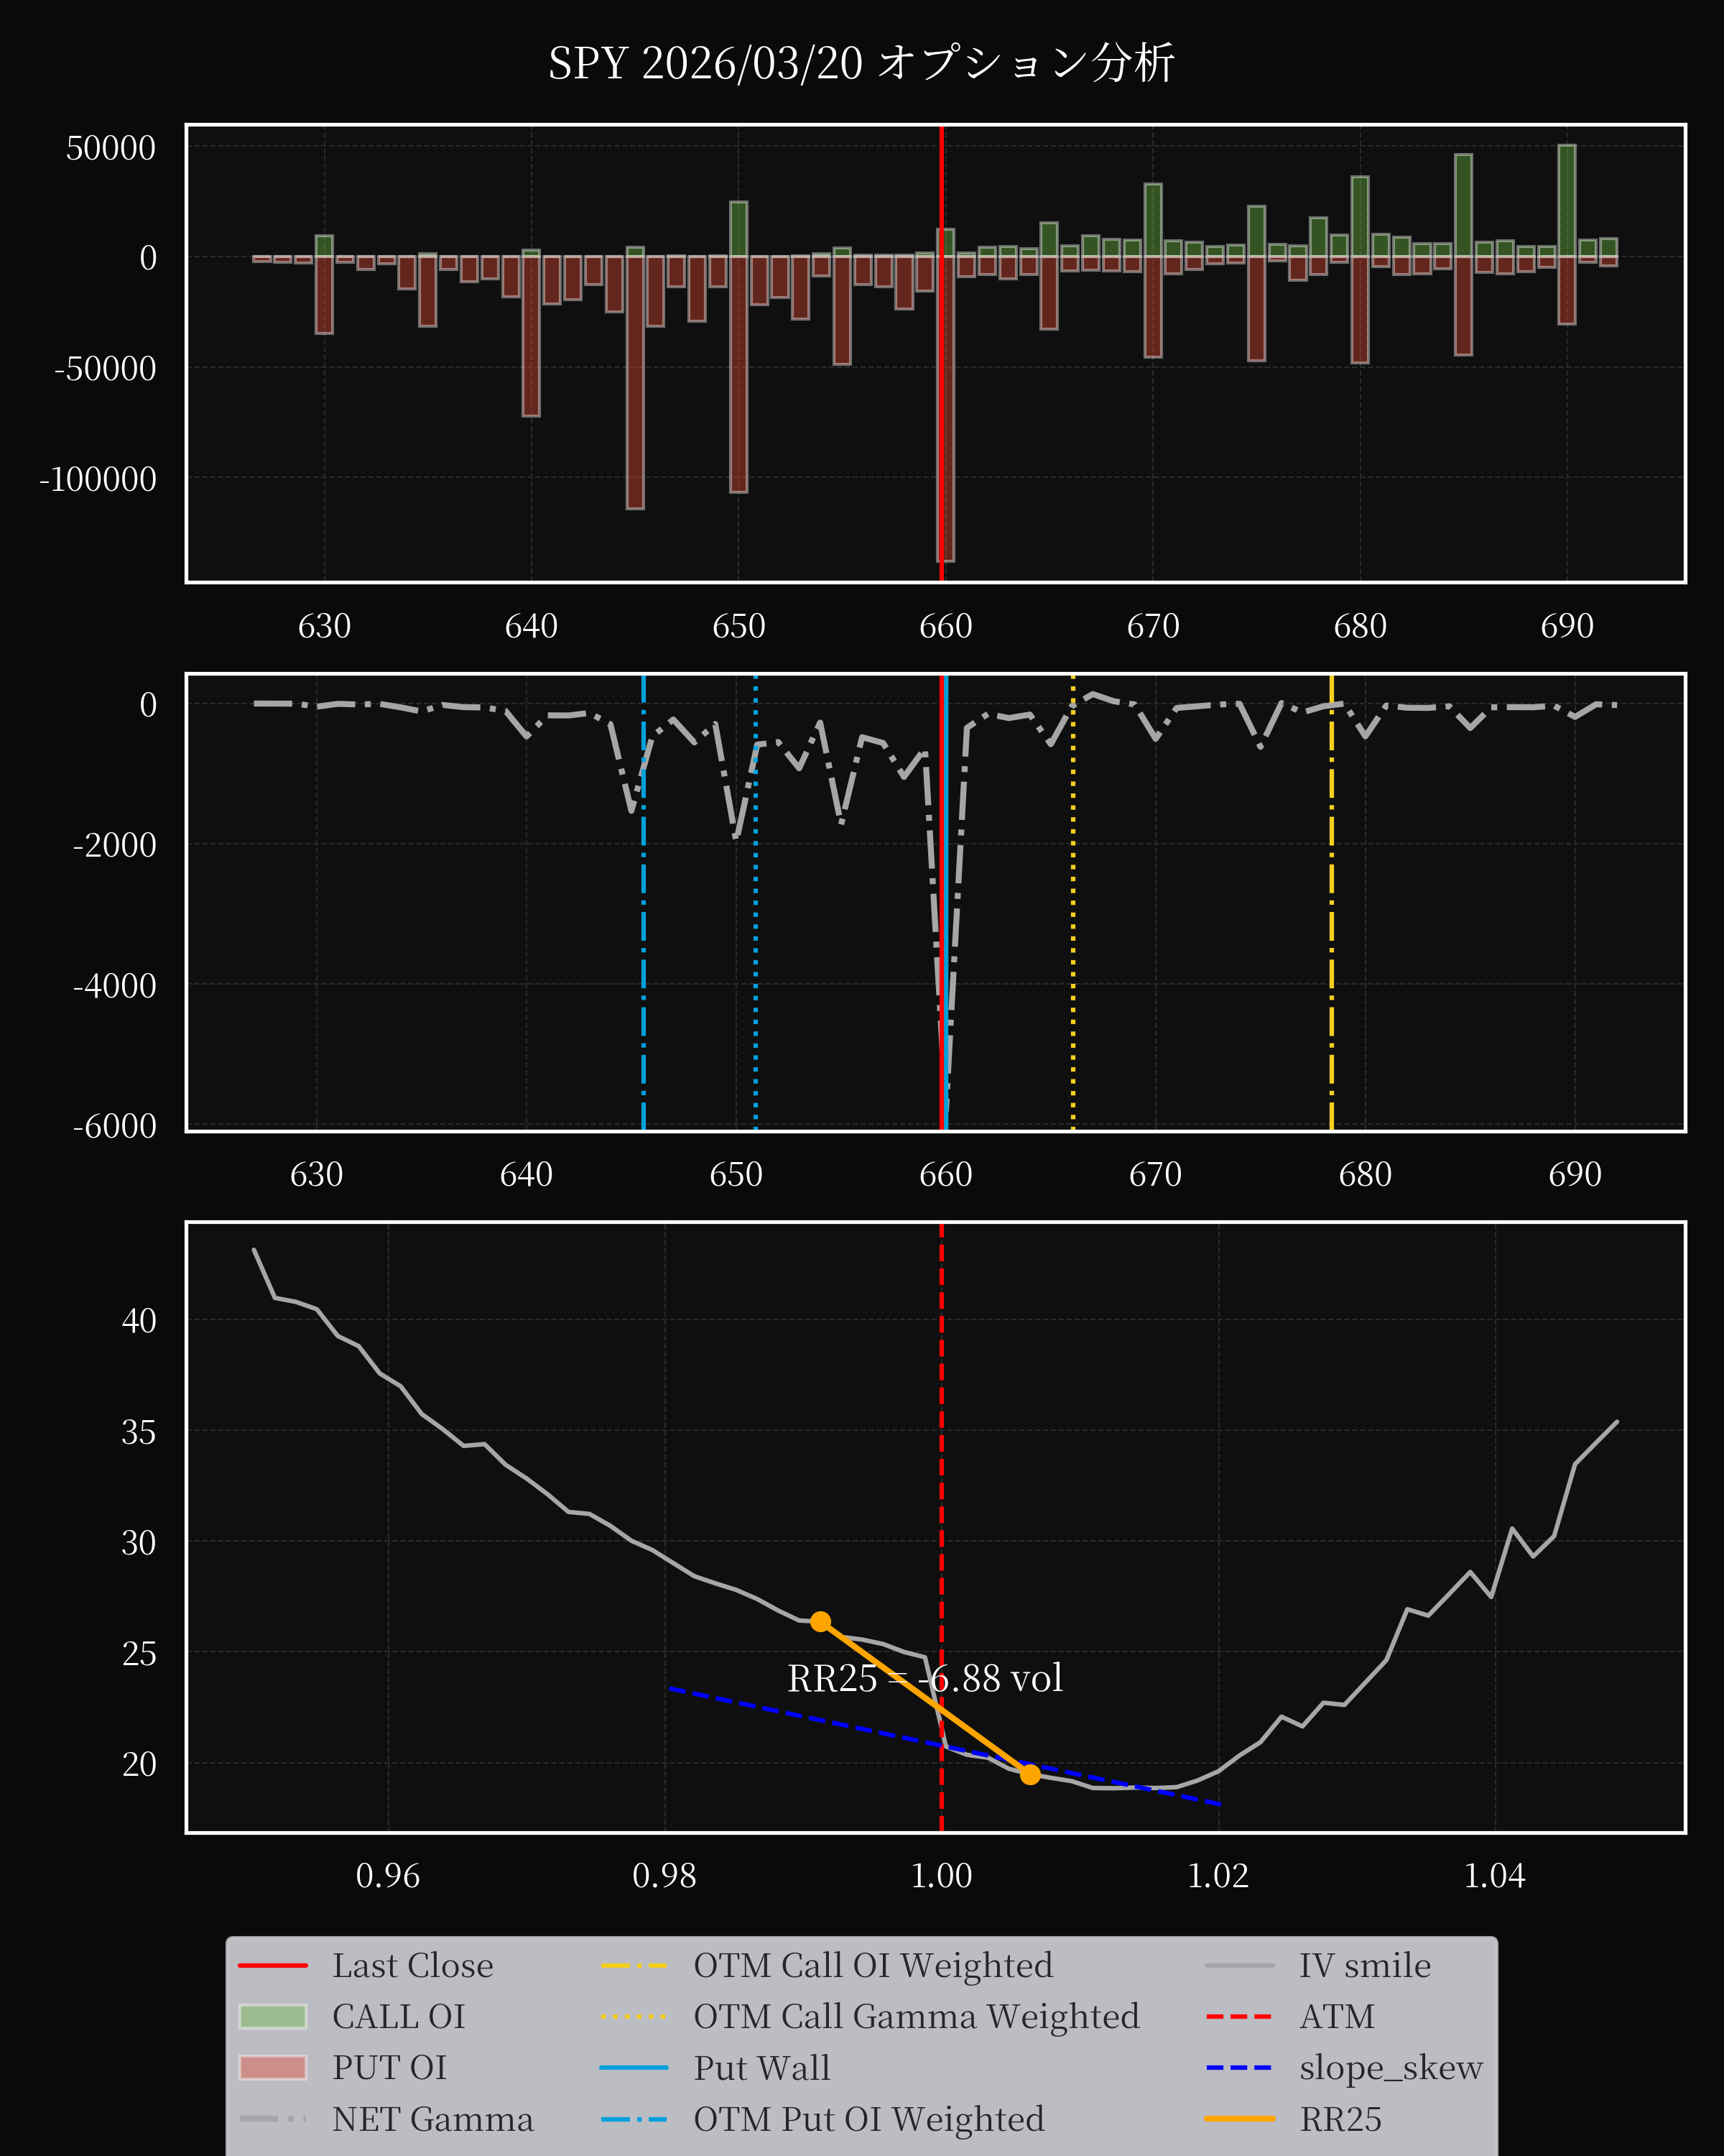Click the yellow dotted OTM Call Gamma Weighted line
1724x2156 pixels.
pyautogui.click(x=1073, y=902)
